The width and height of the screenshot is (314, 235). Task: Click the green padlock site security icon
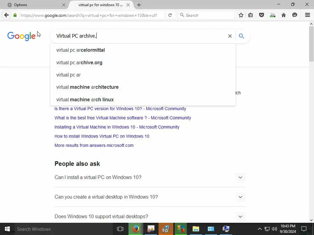coord(15,15)
